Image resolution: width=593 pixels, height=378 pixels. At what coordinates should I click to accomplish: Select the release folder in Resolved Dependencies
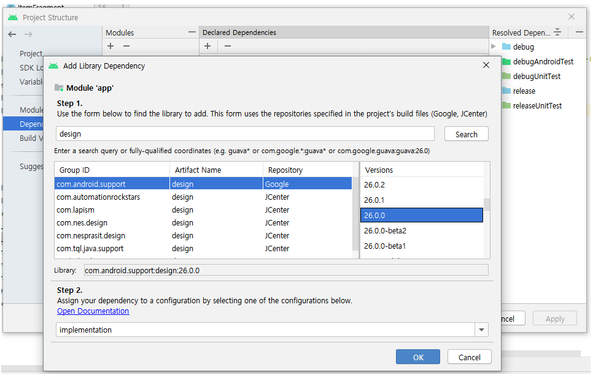tap(519, 91)
